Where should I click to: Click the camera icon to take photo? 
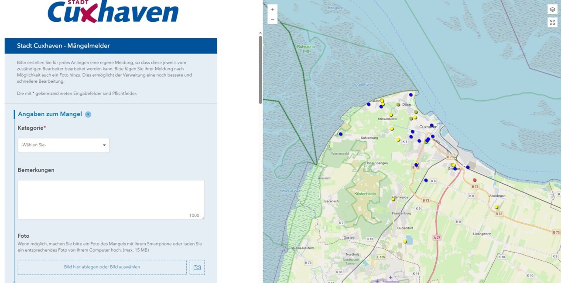click(197, 267)
